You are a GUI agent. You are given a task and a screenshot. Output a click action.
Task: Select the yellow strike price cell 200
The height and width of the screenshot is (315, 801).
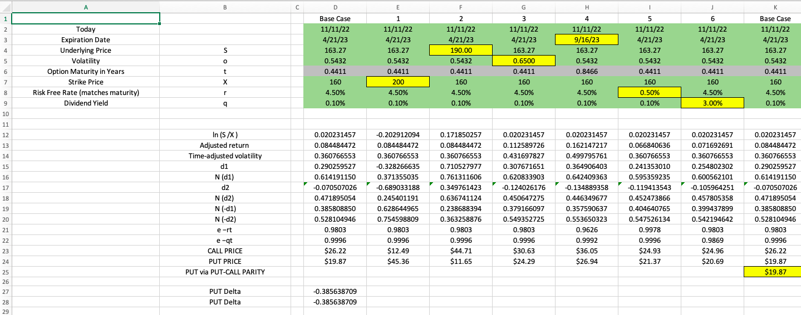pos(398,82)
